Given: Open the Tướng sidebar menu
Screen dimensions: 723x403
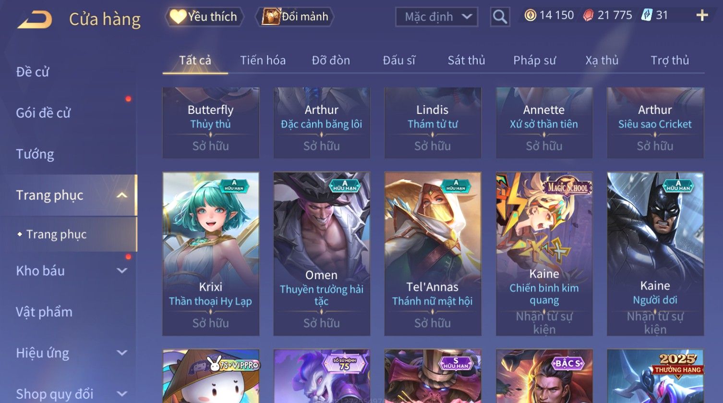Looking at the screenshot, I should click(35, 154).
